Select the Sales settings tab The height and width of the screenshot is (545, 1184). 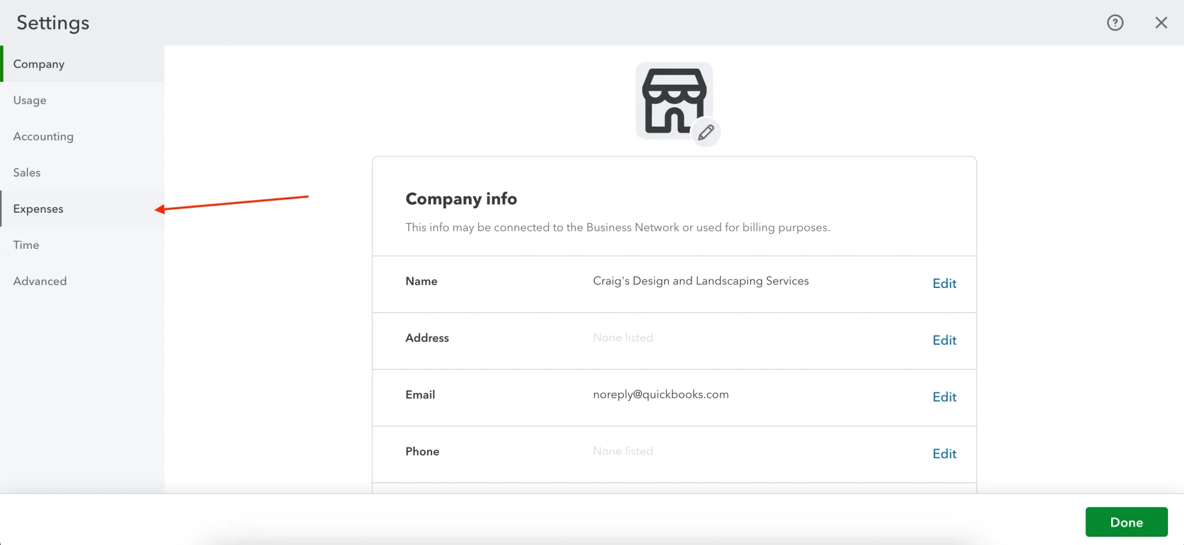pyautogui.click(x=27, y=172)
